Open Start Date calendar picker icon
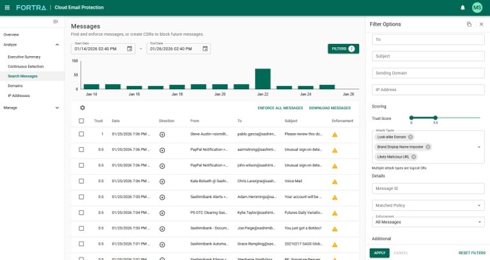Viewport: 490px width, 260px height. click(x=130, y=48)
